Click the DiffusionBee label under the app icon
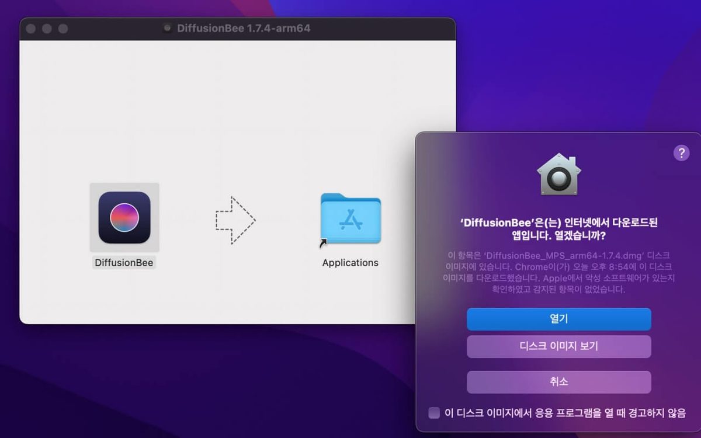The height and width of the screenshot is (438, 701). click(x=124, y=263)
